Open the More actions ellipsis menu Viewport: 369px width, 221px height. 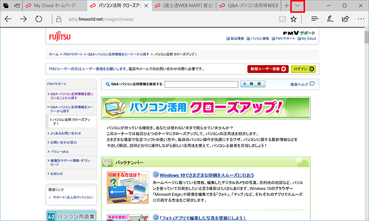[360, 19]
